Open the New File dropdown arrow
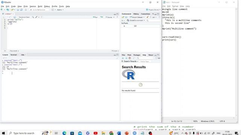241x135 pixels. coord(5,10)
